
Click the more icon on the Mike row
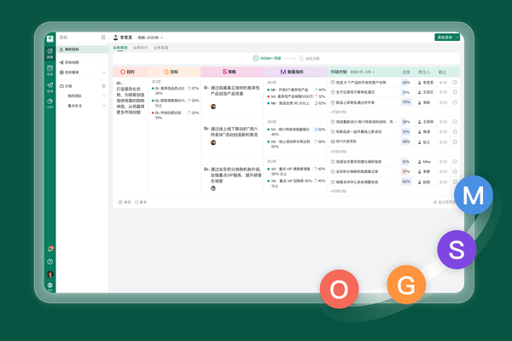pos(455,162)
